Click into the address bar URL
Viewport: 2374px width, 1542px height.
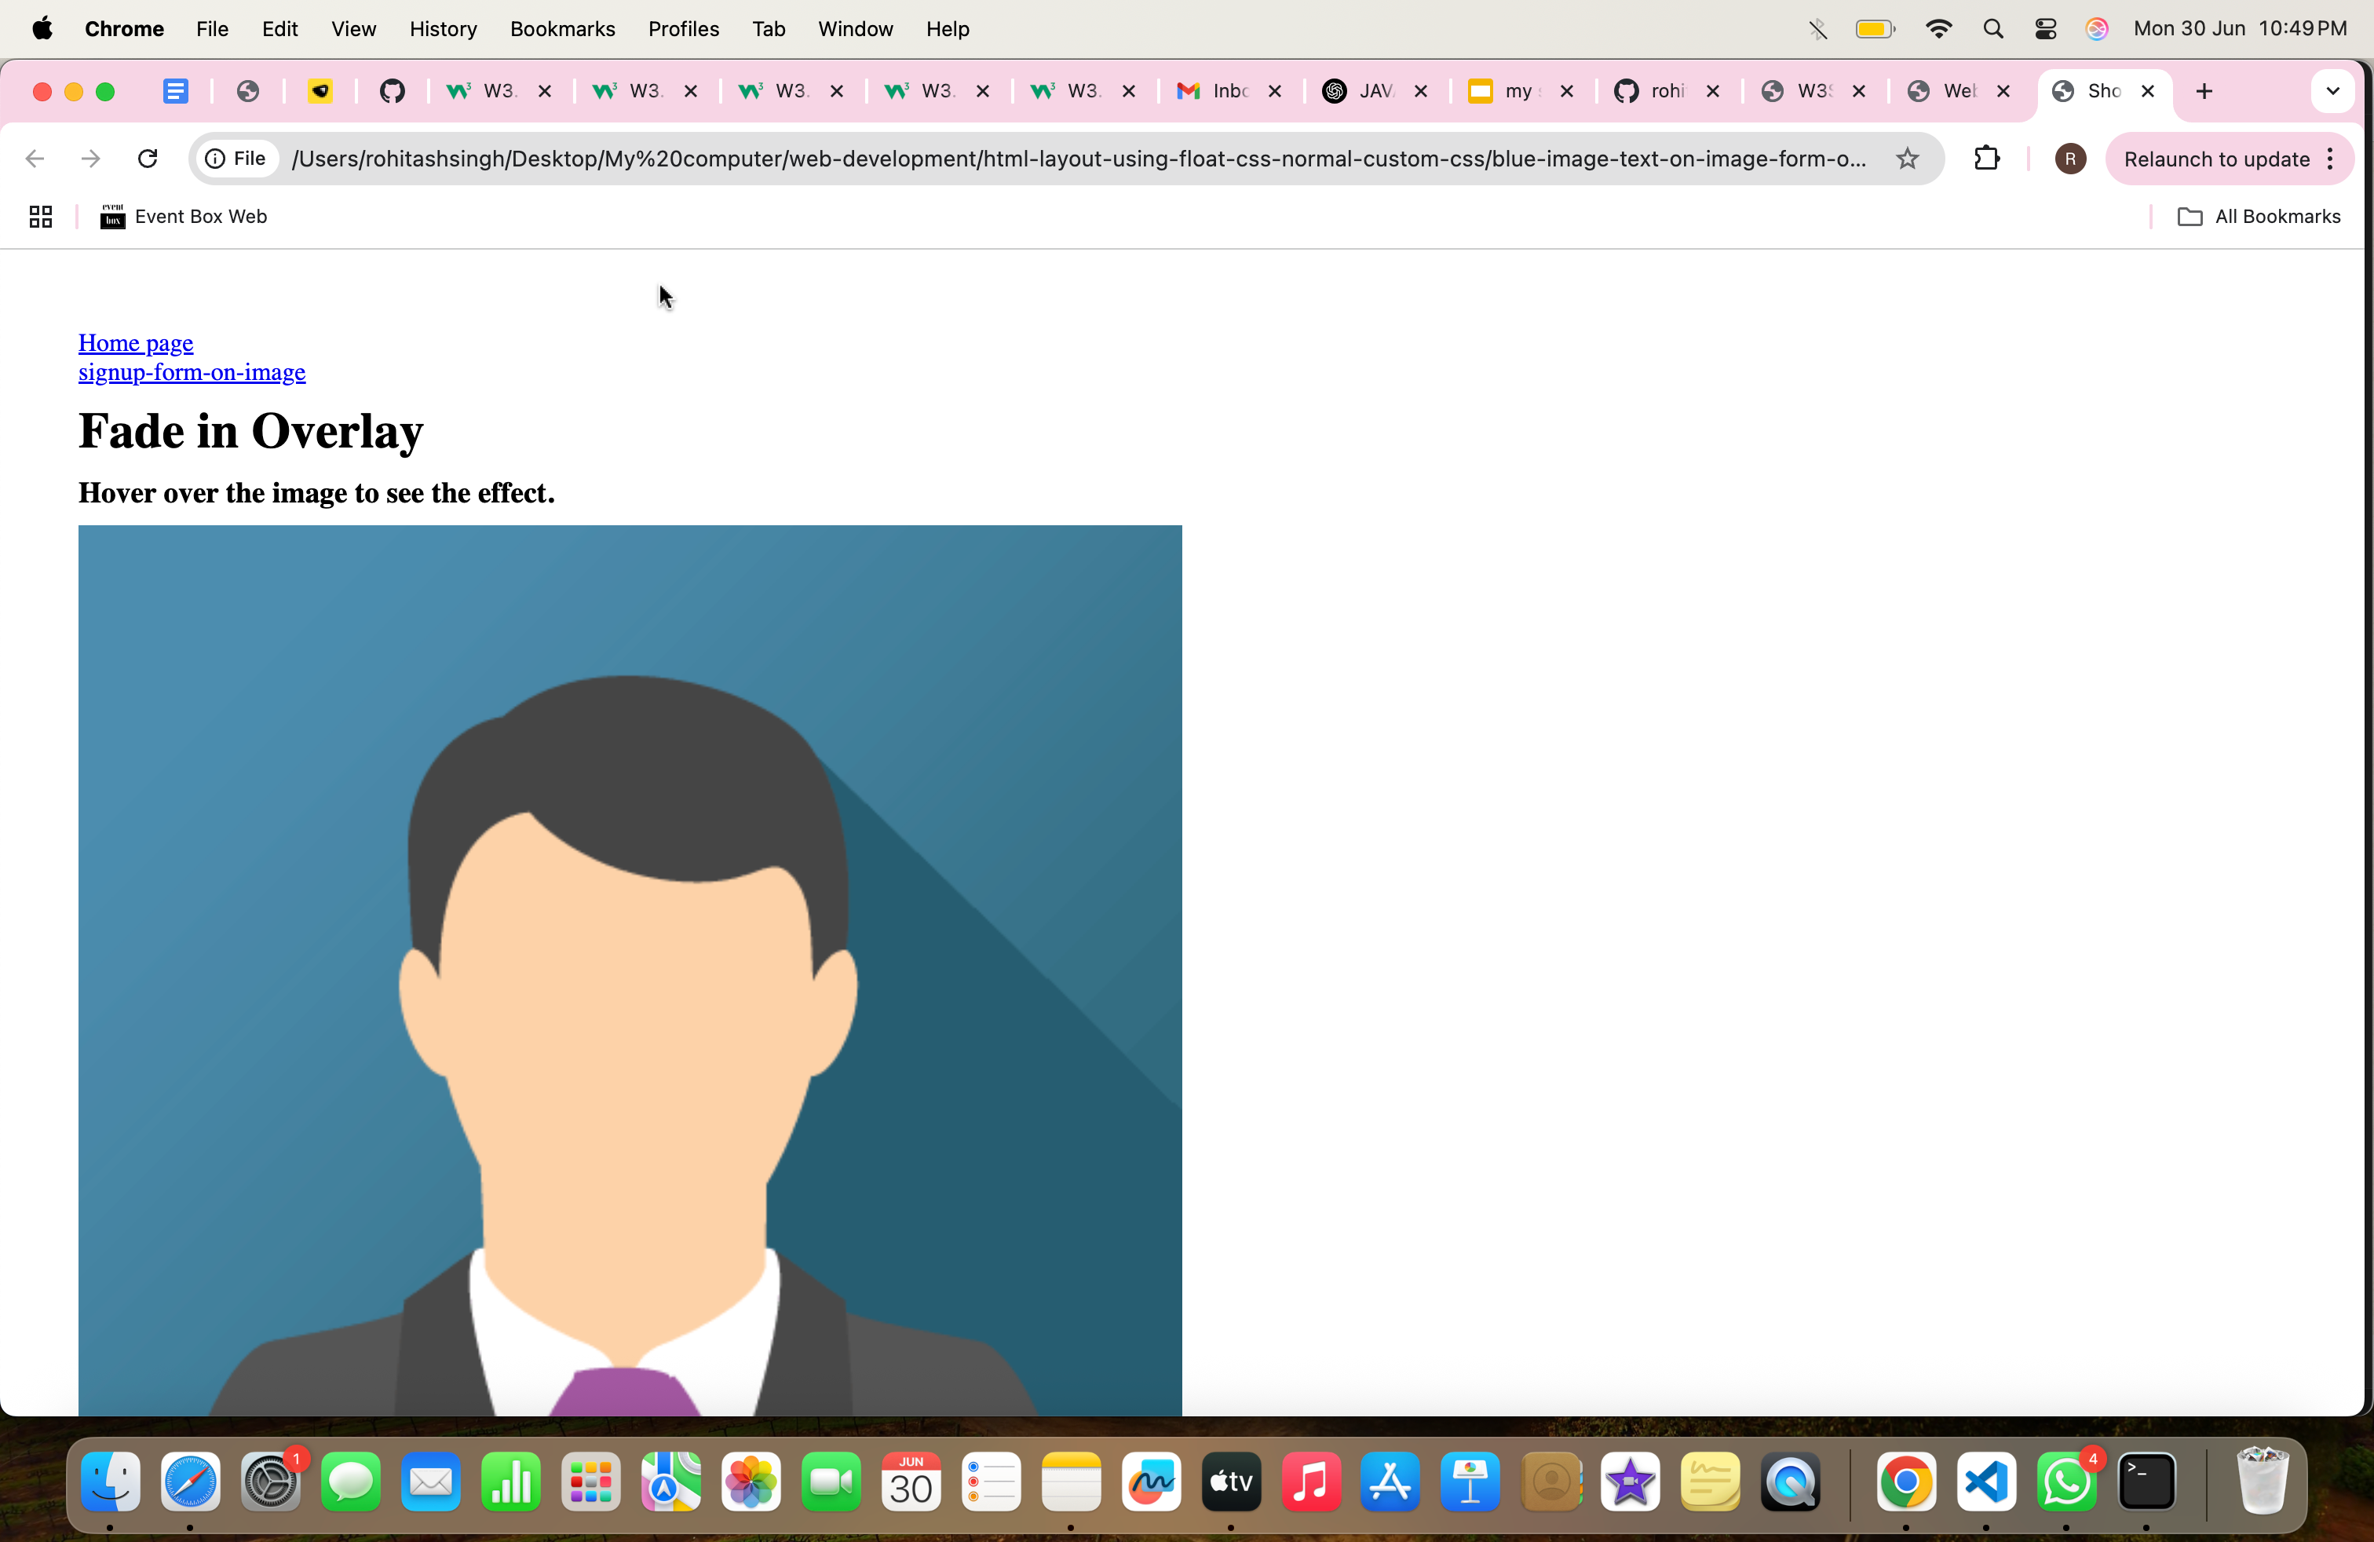[1077, 159]
